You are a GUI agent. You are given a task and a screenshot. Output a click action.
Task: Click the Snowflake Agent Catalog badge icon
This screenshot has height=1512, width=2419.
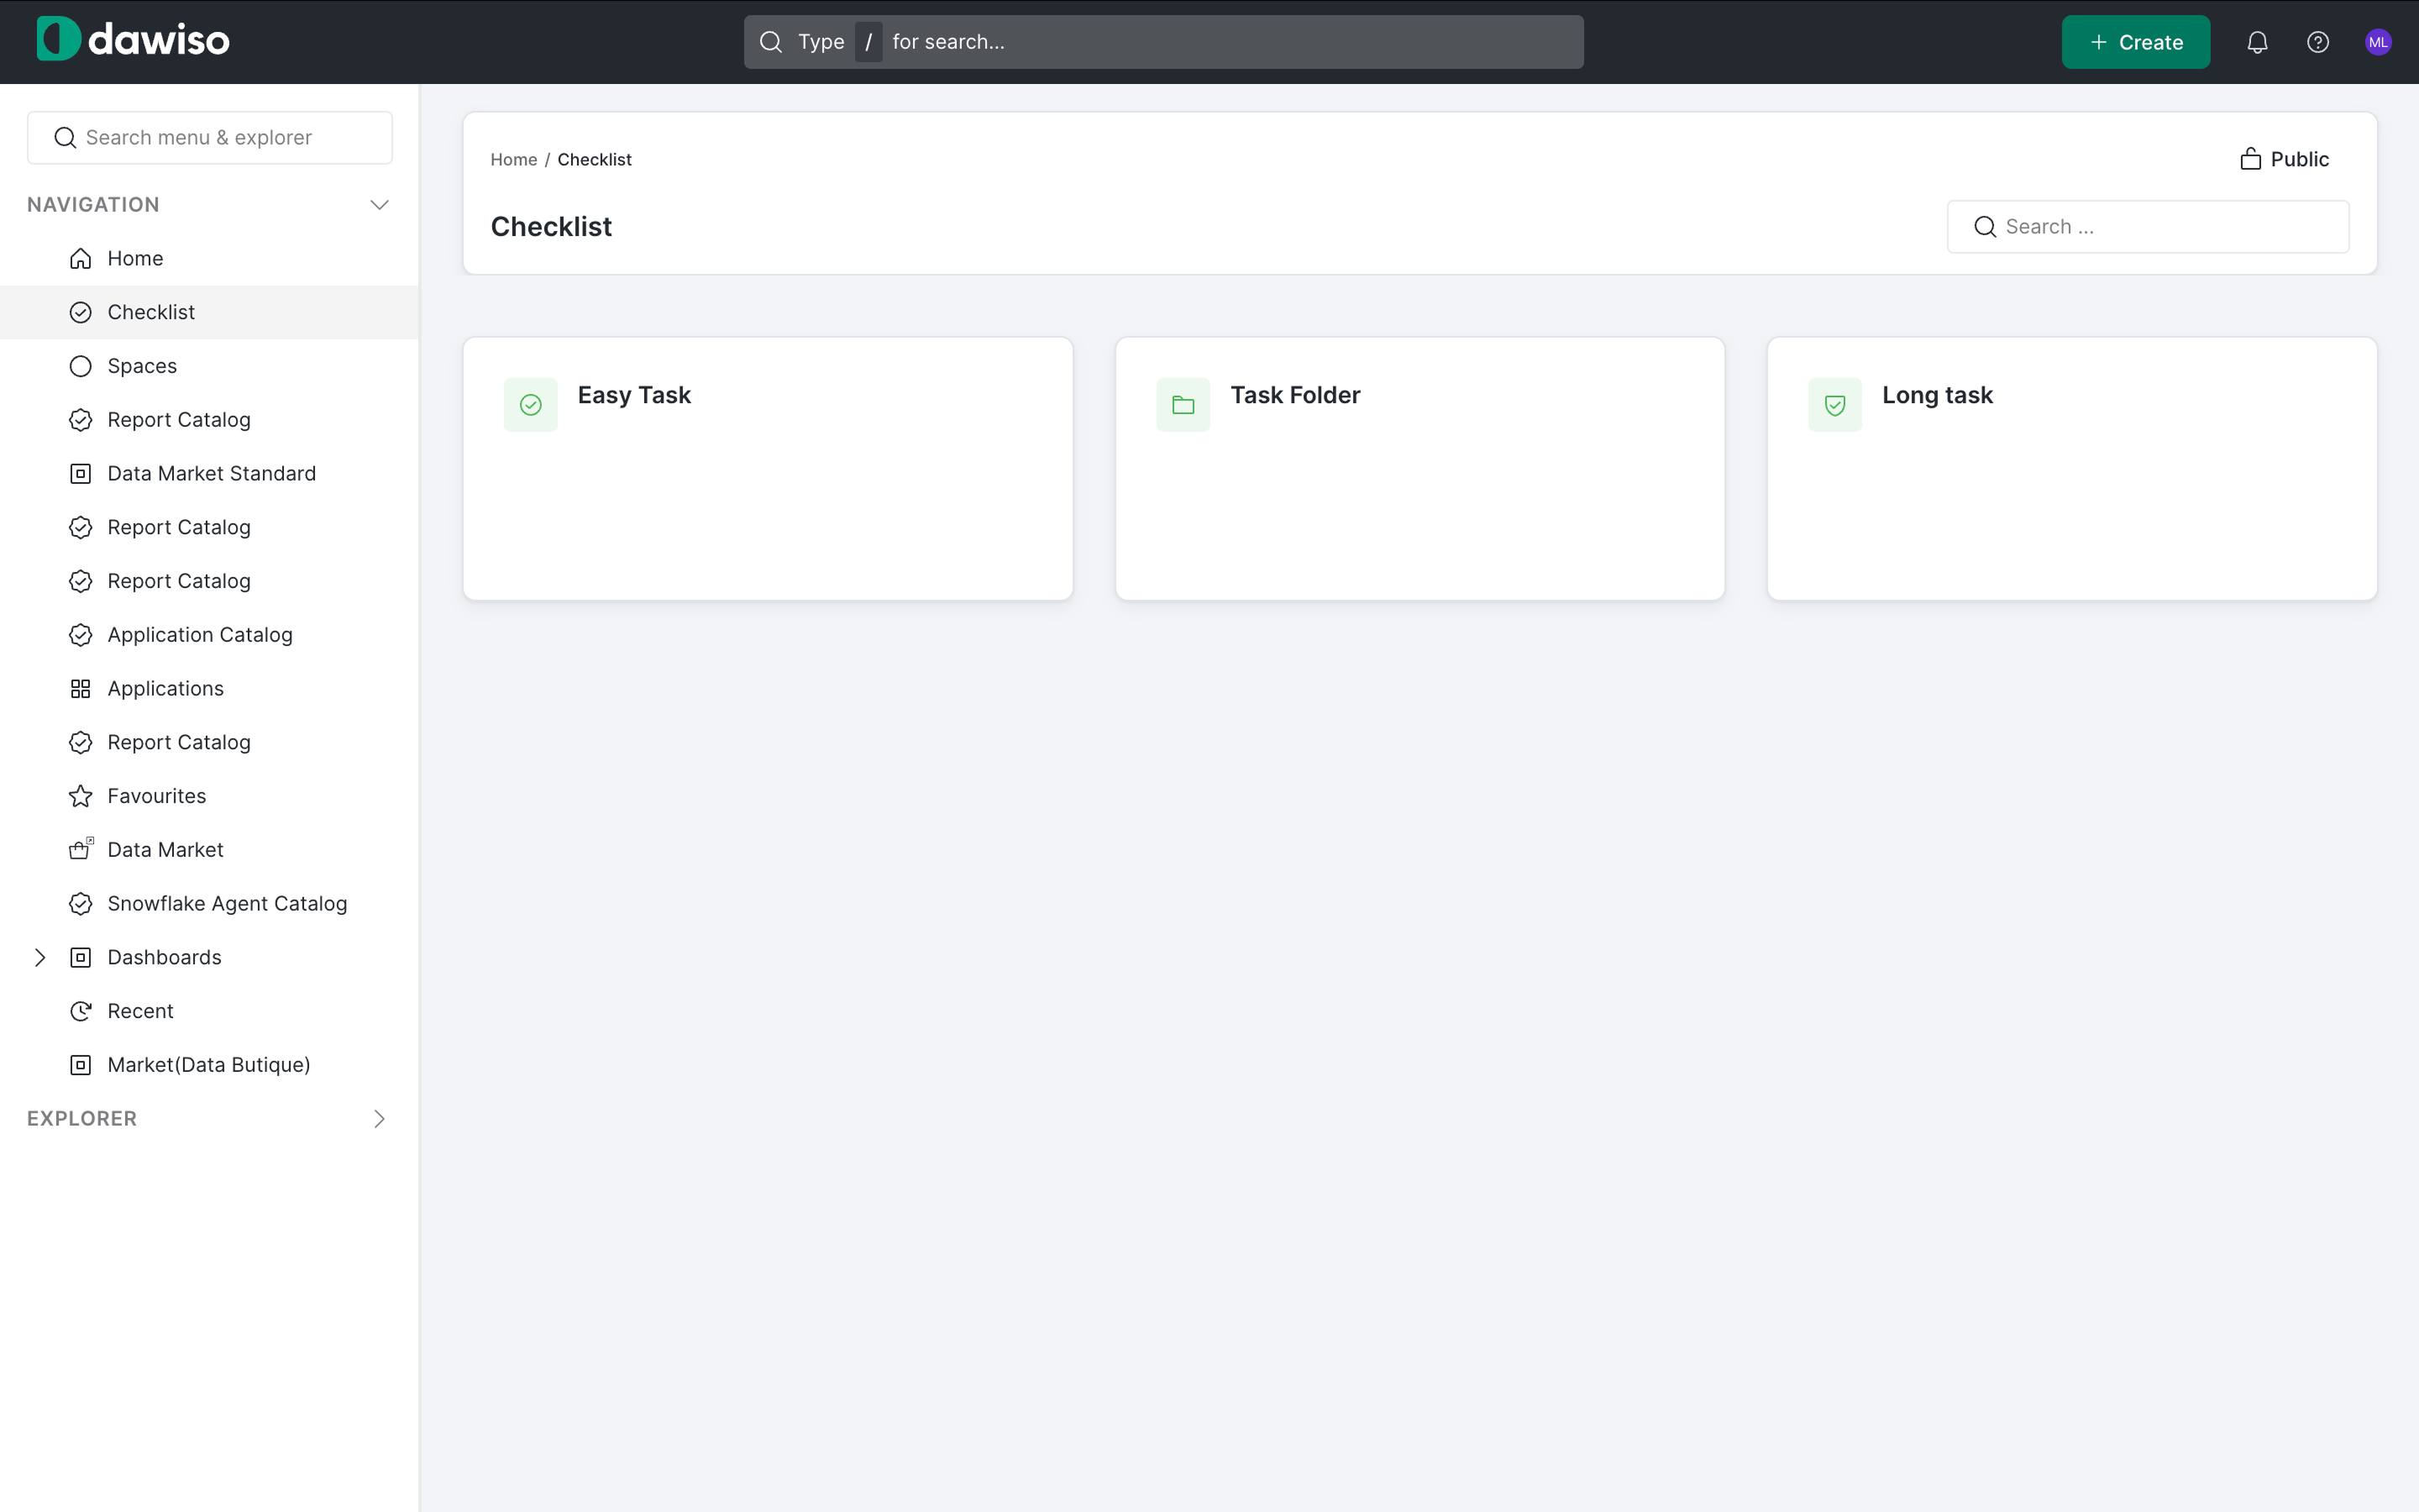point(81,904)
